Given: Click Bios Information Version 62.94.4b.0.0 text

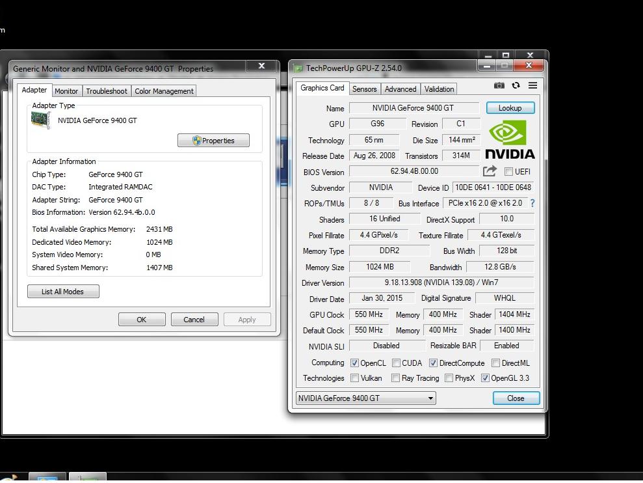Looking at the screenshot, I should (x=122, y=212).
